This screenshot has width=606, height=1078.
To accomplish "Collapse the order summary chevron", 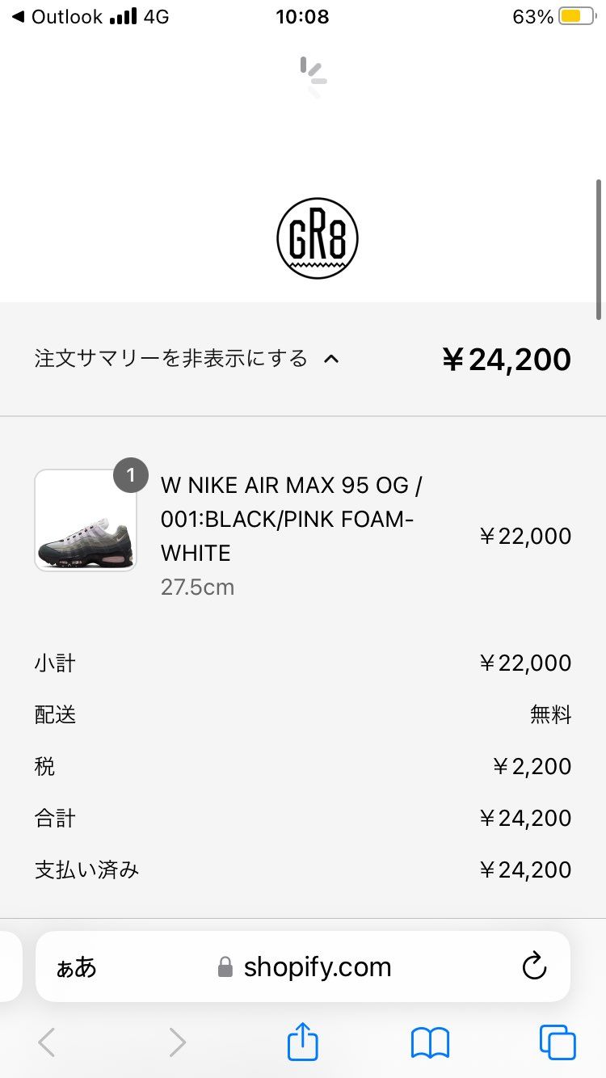I will (x=330, y=359).
